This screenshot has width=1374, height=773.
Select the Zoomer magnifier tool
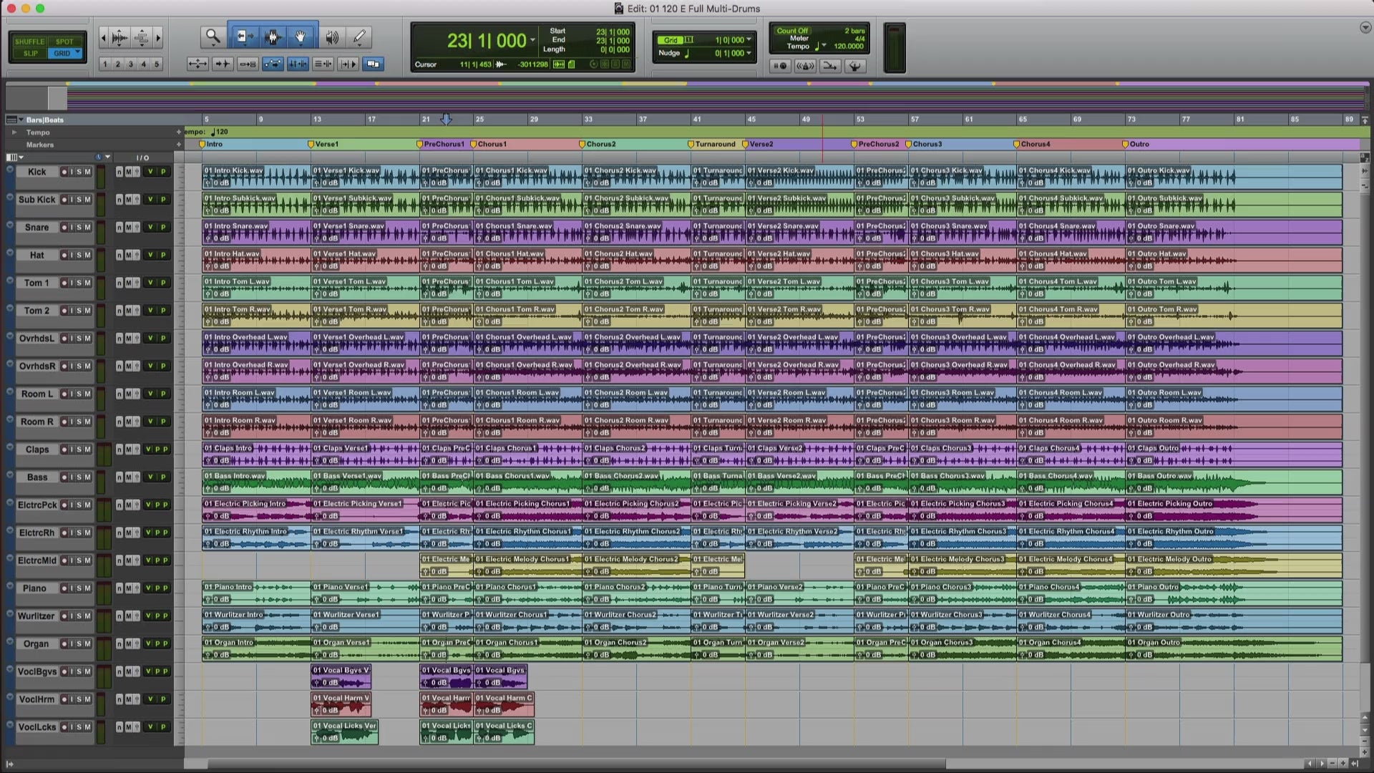point(213,37)
